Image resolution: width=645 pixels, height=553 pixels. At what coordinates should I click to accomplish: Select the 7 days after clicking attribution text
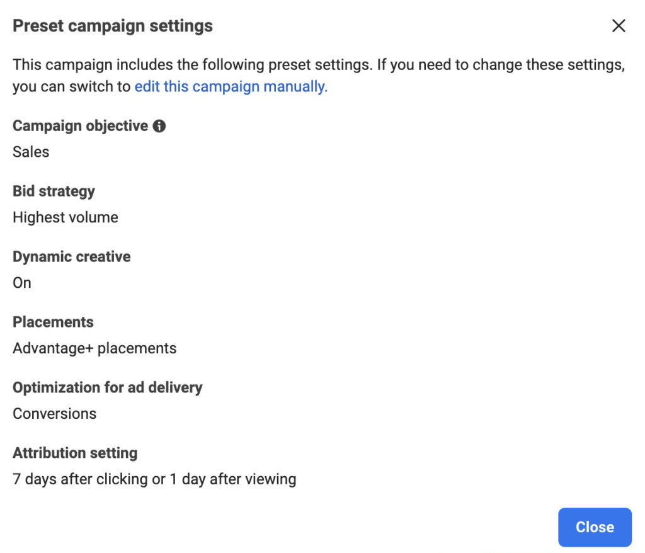(x=154, y=479)
